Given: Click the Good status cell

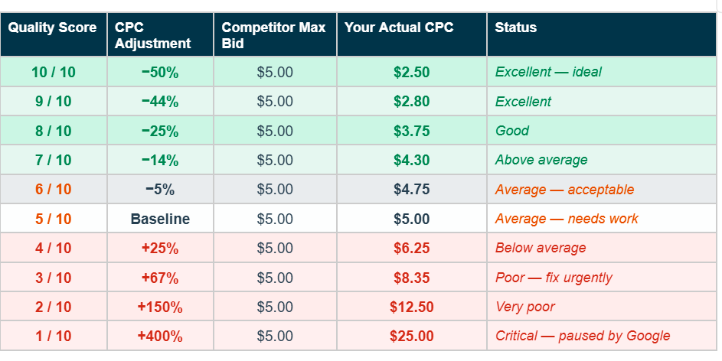Looking at the screenshot, I should coord(602,131).
